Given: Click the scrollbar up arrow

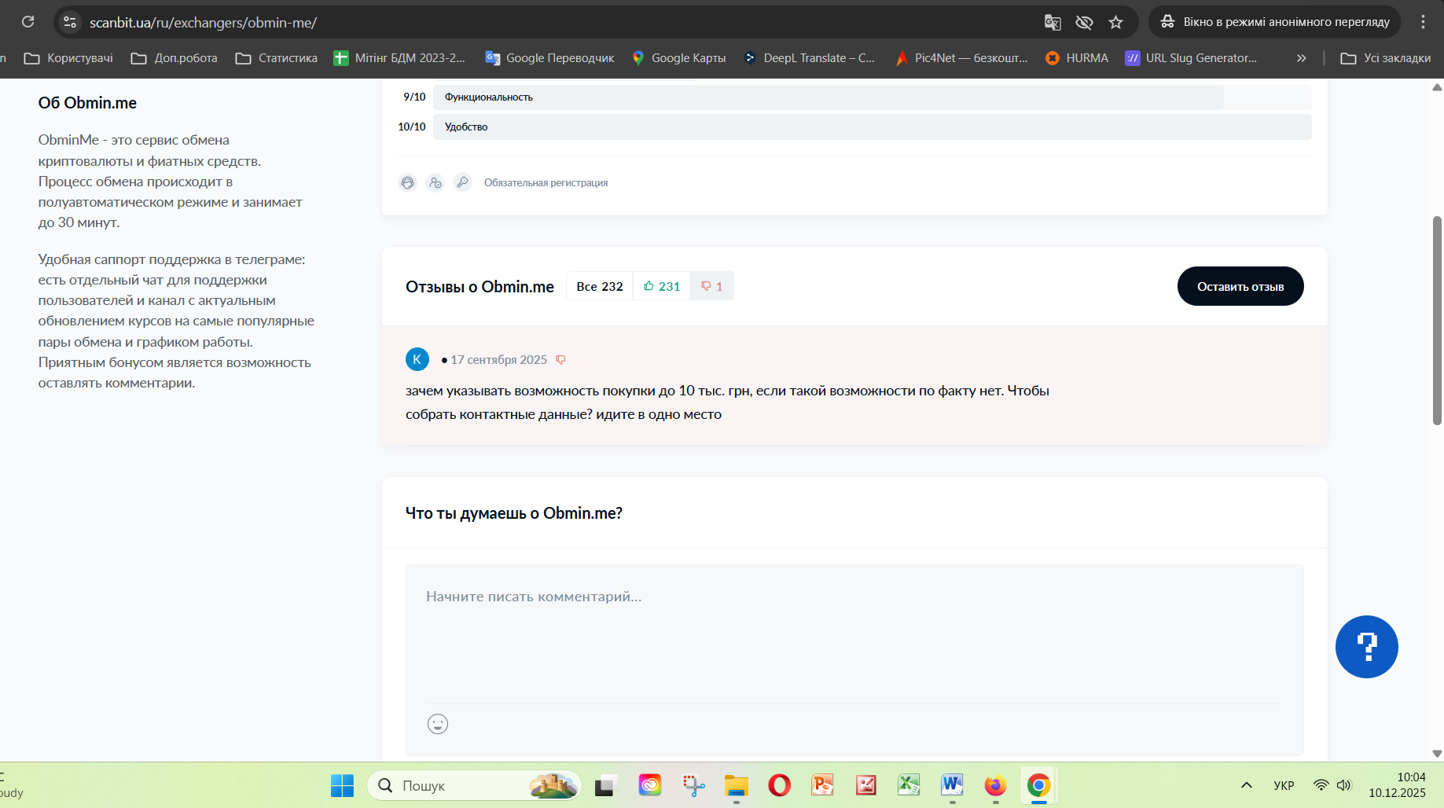Looking at the screenshot, I should [x=1437, y=87].
